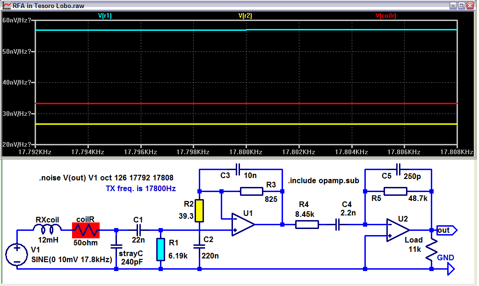Click the 17.800KHz horizontal axis label

[x=246, y=152]
